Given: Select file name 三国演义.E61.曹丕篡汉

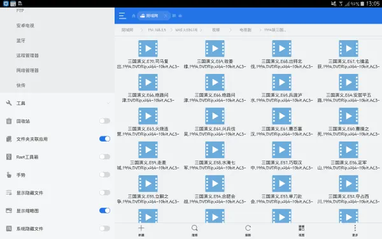Looking at the screenshot, I should click(281, 131).
